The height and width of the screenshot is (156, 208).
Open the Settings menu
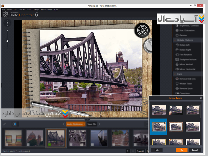pyautogui.click(x=36, y=10)
